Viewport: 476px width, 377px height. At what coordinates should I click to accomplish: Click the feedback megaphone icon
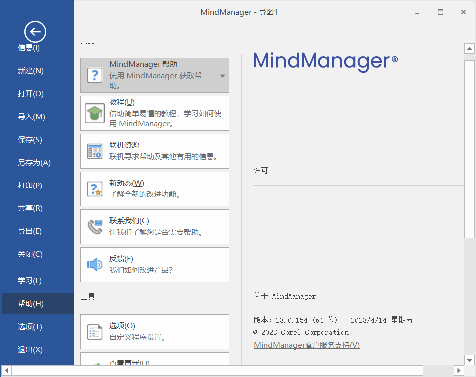(95, 265)
